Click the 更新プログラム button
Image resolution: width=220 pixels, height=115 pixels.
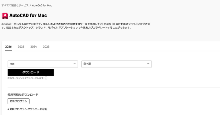click(19, 101)
